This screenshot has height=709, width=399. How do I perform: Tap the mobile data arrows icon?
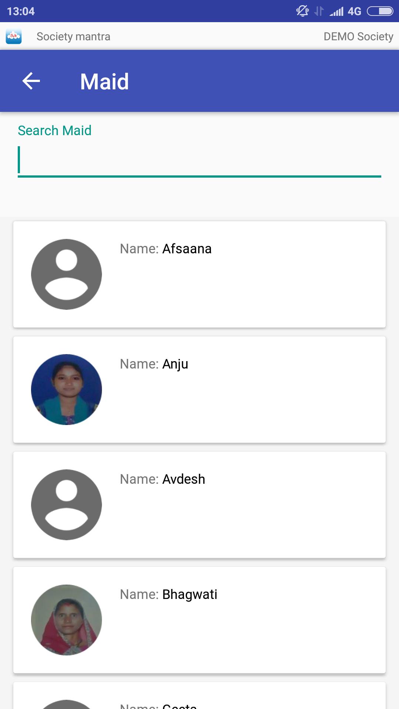tap(319, 11)
